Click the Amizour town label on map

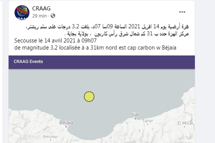[50, 137]
